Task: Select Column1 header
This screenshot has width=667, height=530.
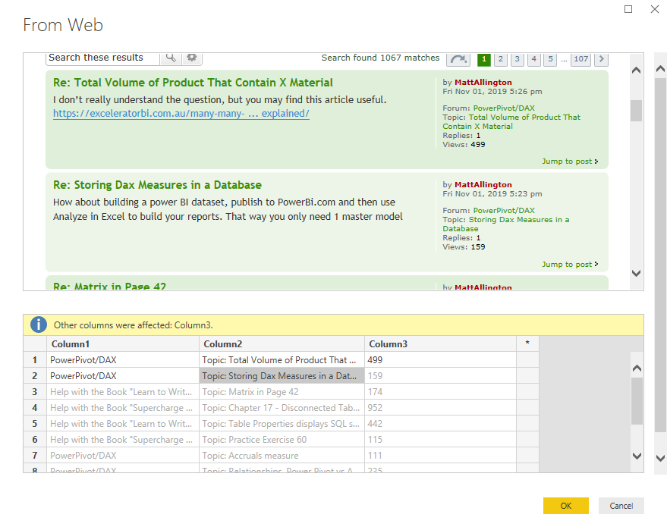Action: click(122, 343)
